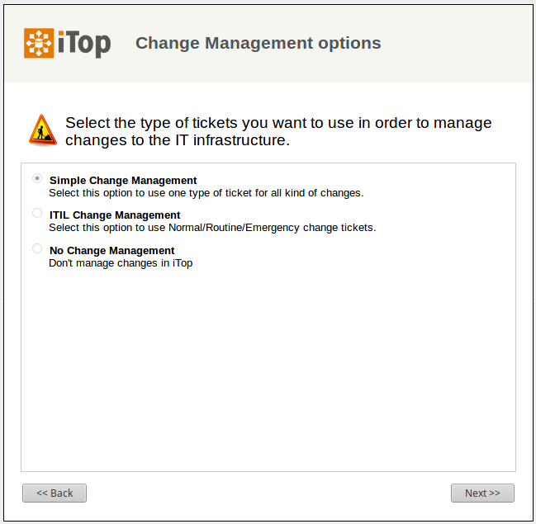This screenshot has height=524, width=536.
Task: Click the Normal/Routine/Emergency tickets description text
Action: [x=212, y=228]
